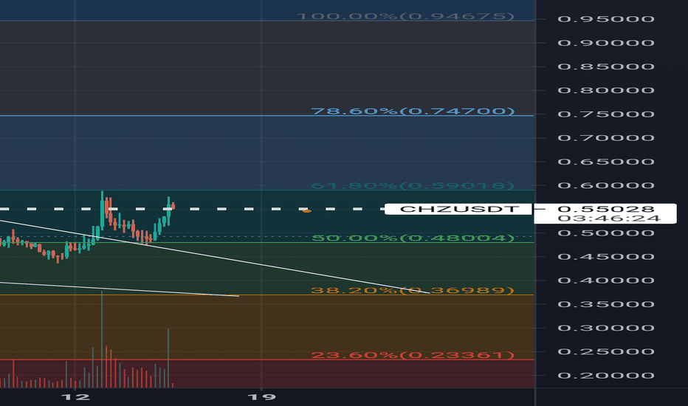The image size is (688, 406).
Task: Click the tallest green candle reaching the 61.80% level
Action: (102, 210)
